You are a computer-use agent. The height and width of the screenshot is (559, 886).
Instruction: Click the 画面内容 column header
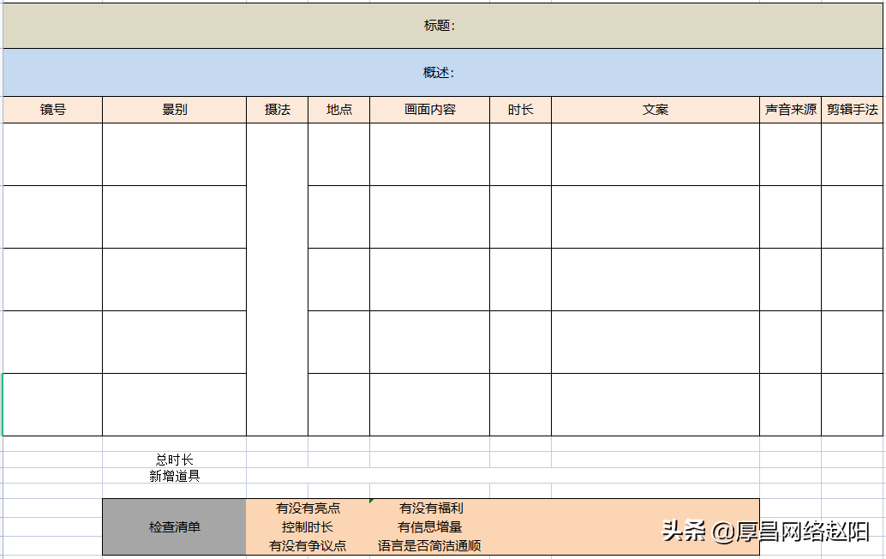tap(429, 110)
